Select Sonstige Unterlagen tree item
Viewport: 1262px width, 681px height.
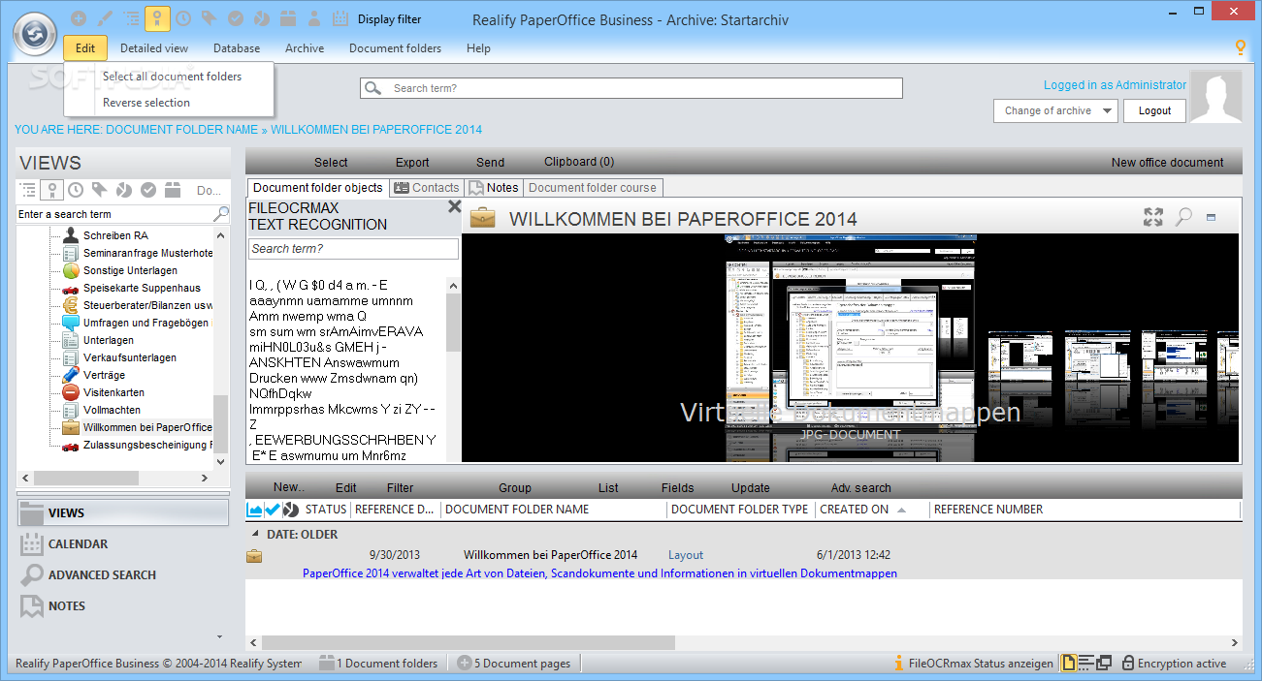coord(130,270)
